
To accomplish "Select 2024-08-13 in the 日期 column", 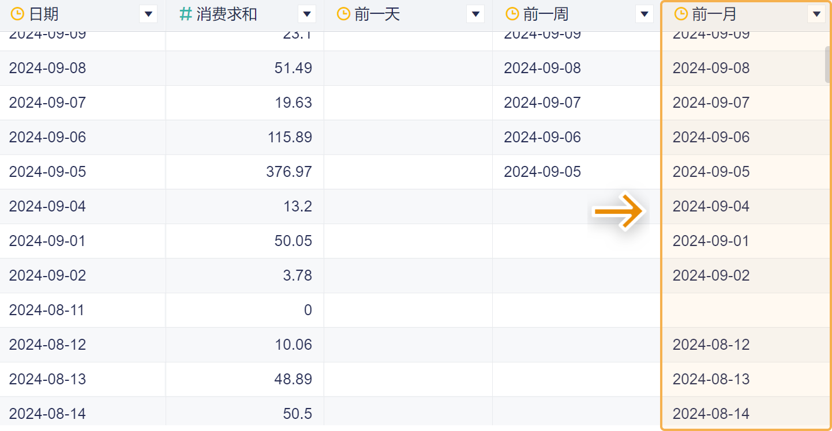I will [x=47, y=379].
